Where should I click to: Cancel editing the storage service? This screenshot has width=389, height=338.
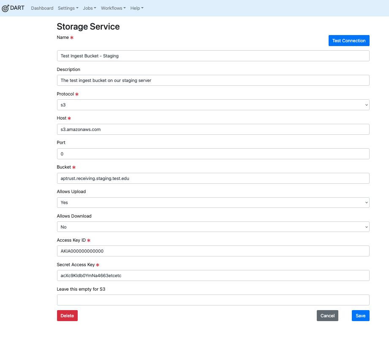pyautogui.click(x=327, y=316)
